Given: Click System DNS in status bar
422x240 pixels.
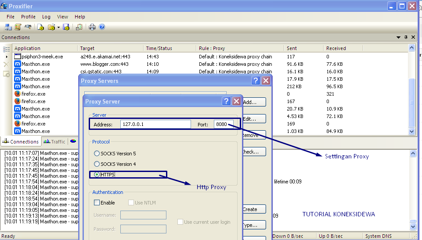Looking at the screenshot, I should coord(378,236).
